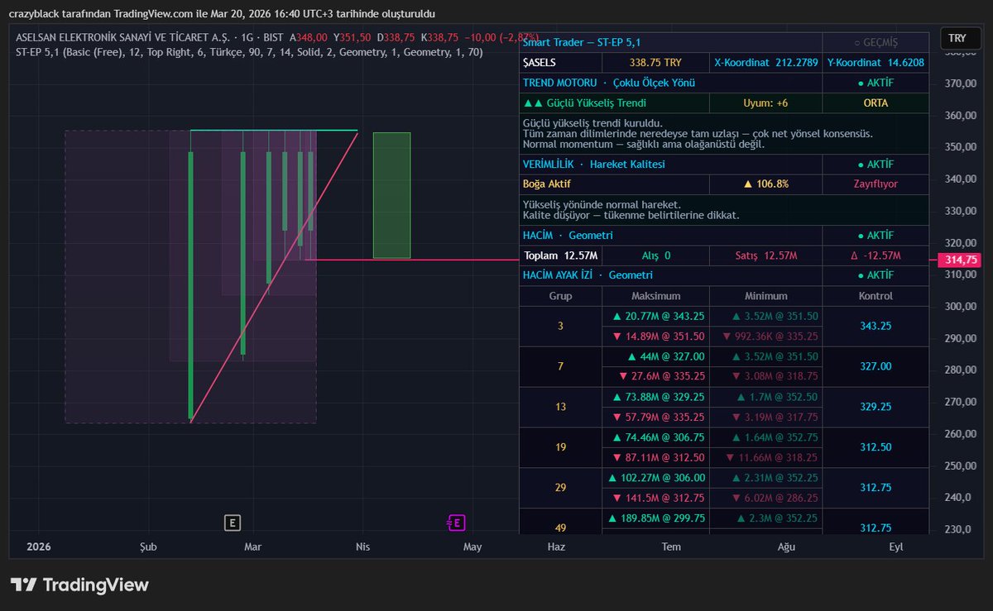The width and height of the screenshot is (993, 611).
Task: Click the TREND MOTORU section header
Action: click(670, 83)
